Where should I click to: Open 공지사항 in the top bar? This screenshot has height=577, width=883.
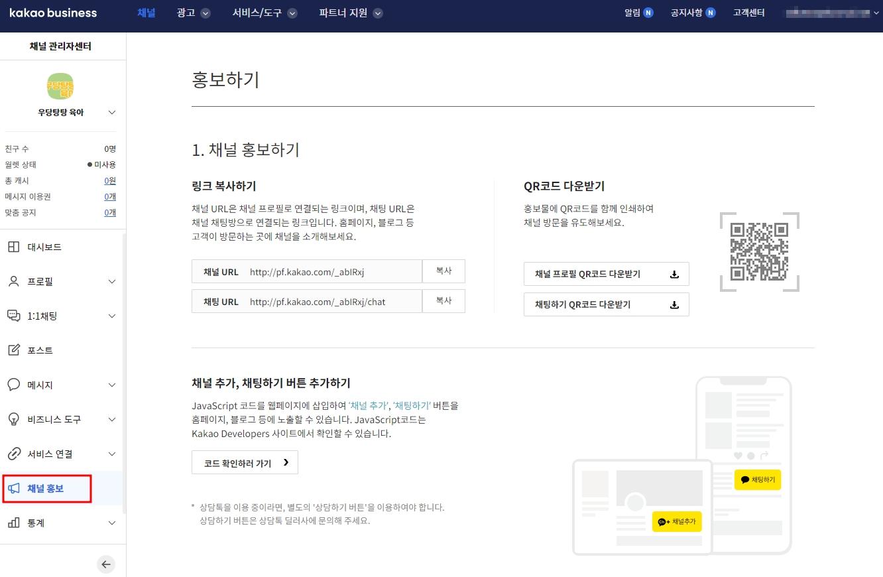coord(686,13)
